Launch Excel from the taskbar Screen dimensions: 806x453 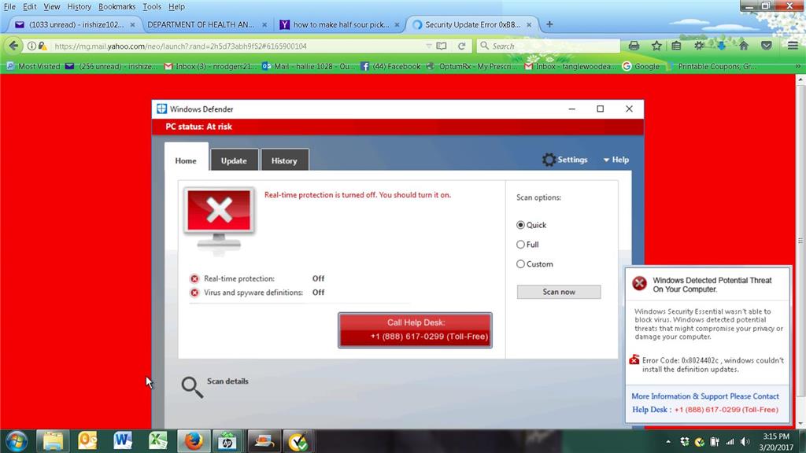pos(157,441)
